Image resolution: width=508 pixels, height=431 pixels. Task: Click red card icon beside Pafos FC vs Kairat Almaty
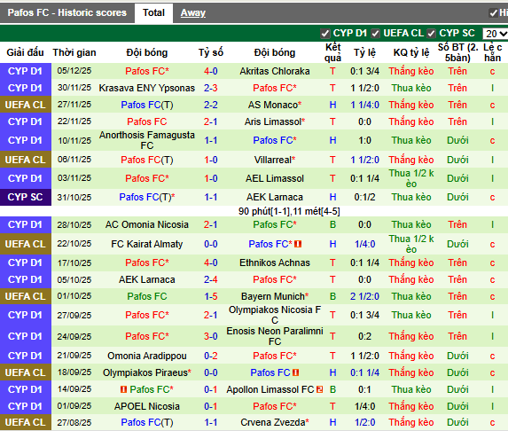click(298, 244)
